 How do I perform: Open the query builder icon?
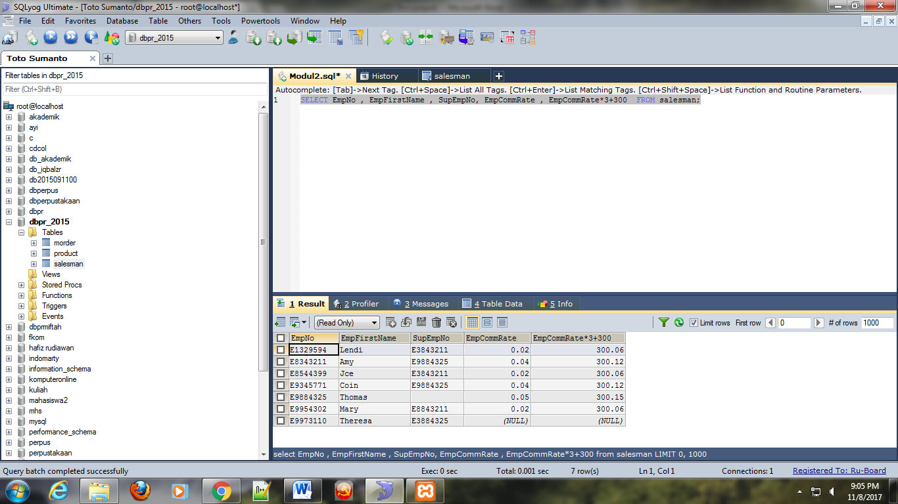(508, 37)
